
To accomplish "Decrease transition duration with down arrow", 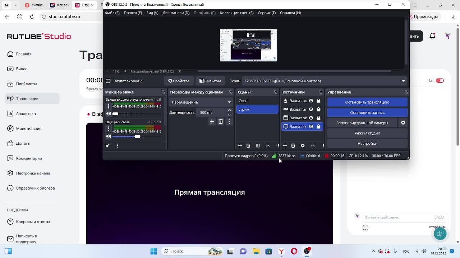I will coord(229,115).
